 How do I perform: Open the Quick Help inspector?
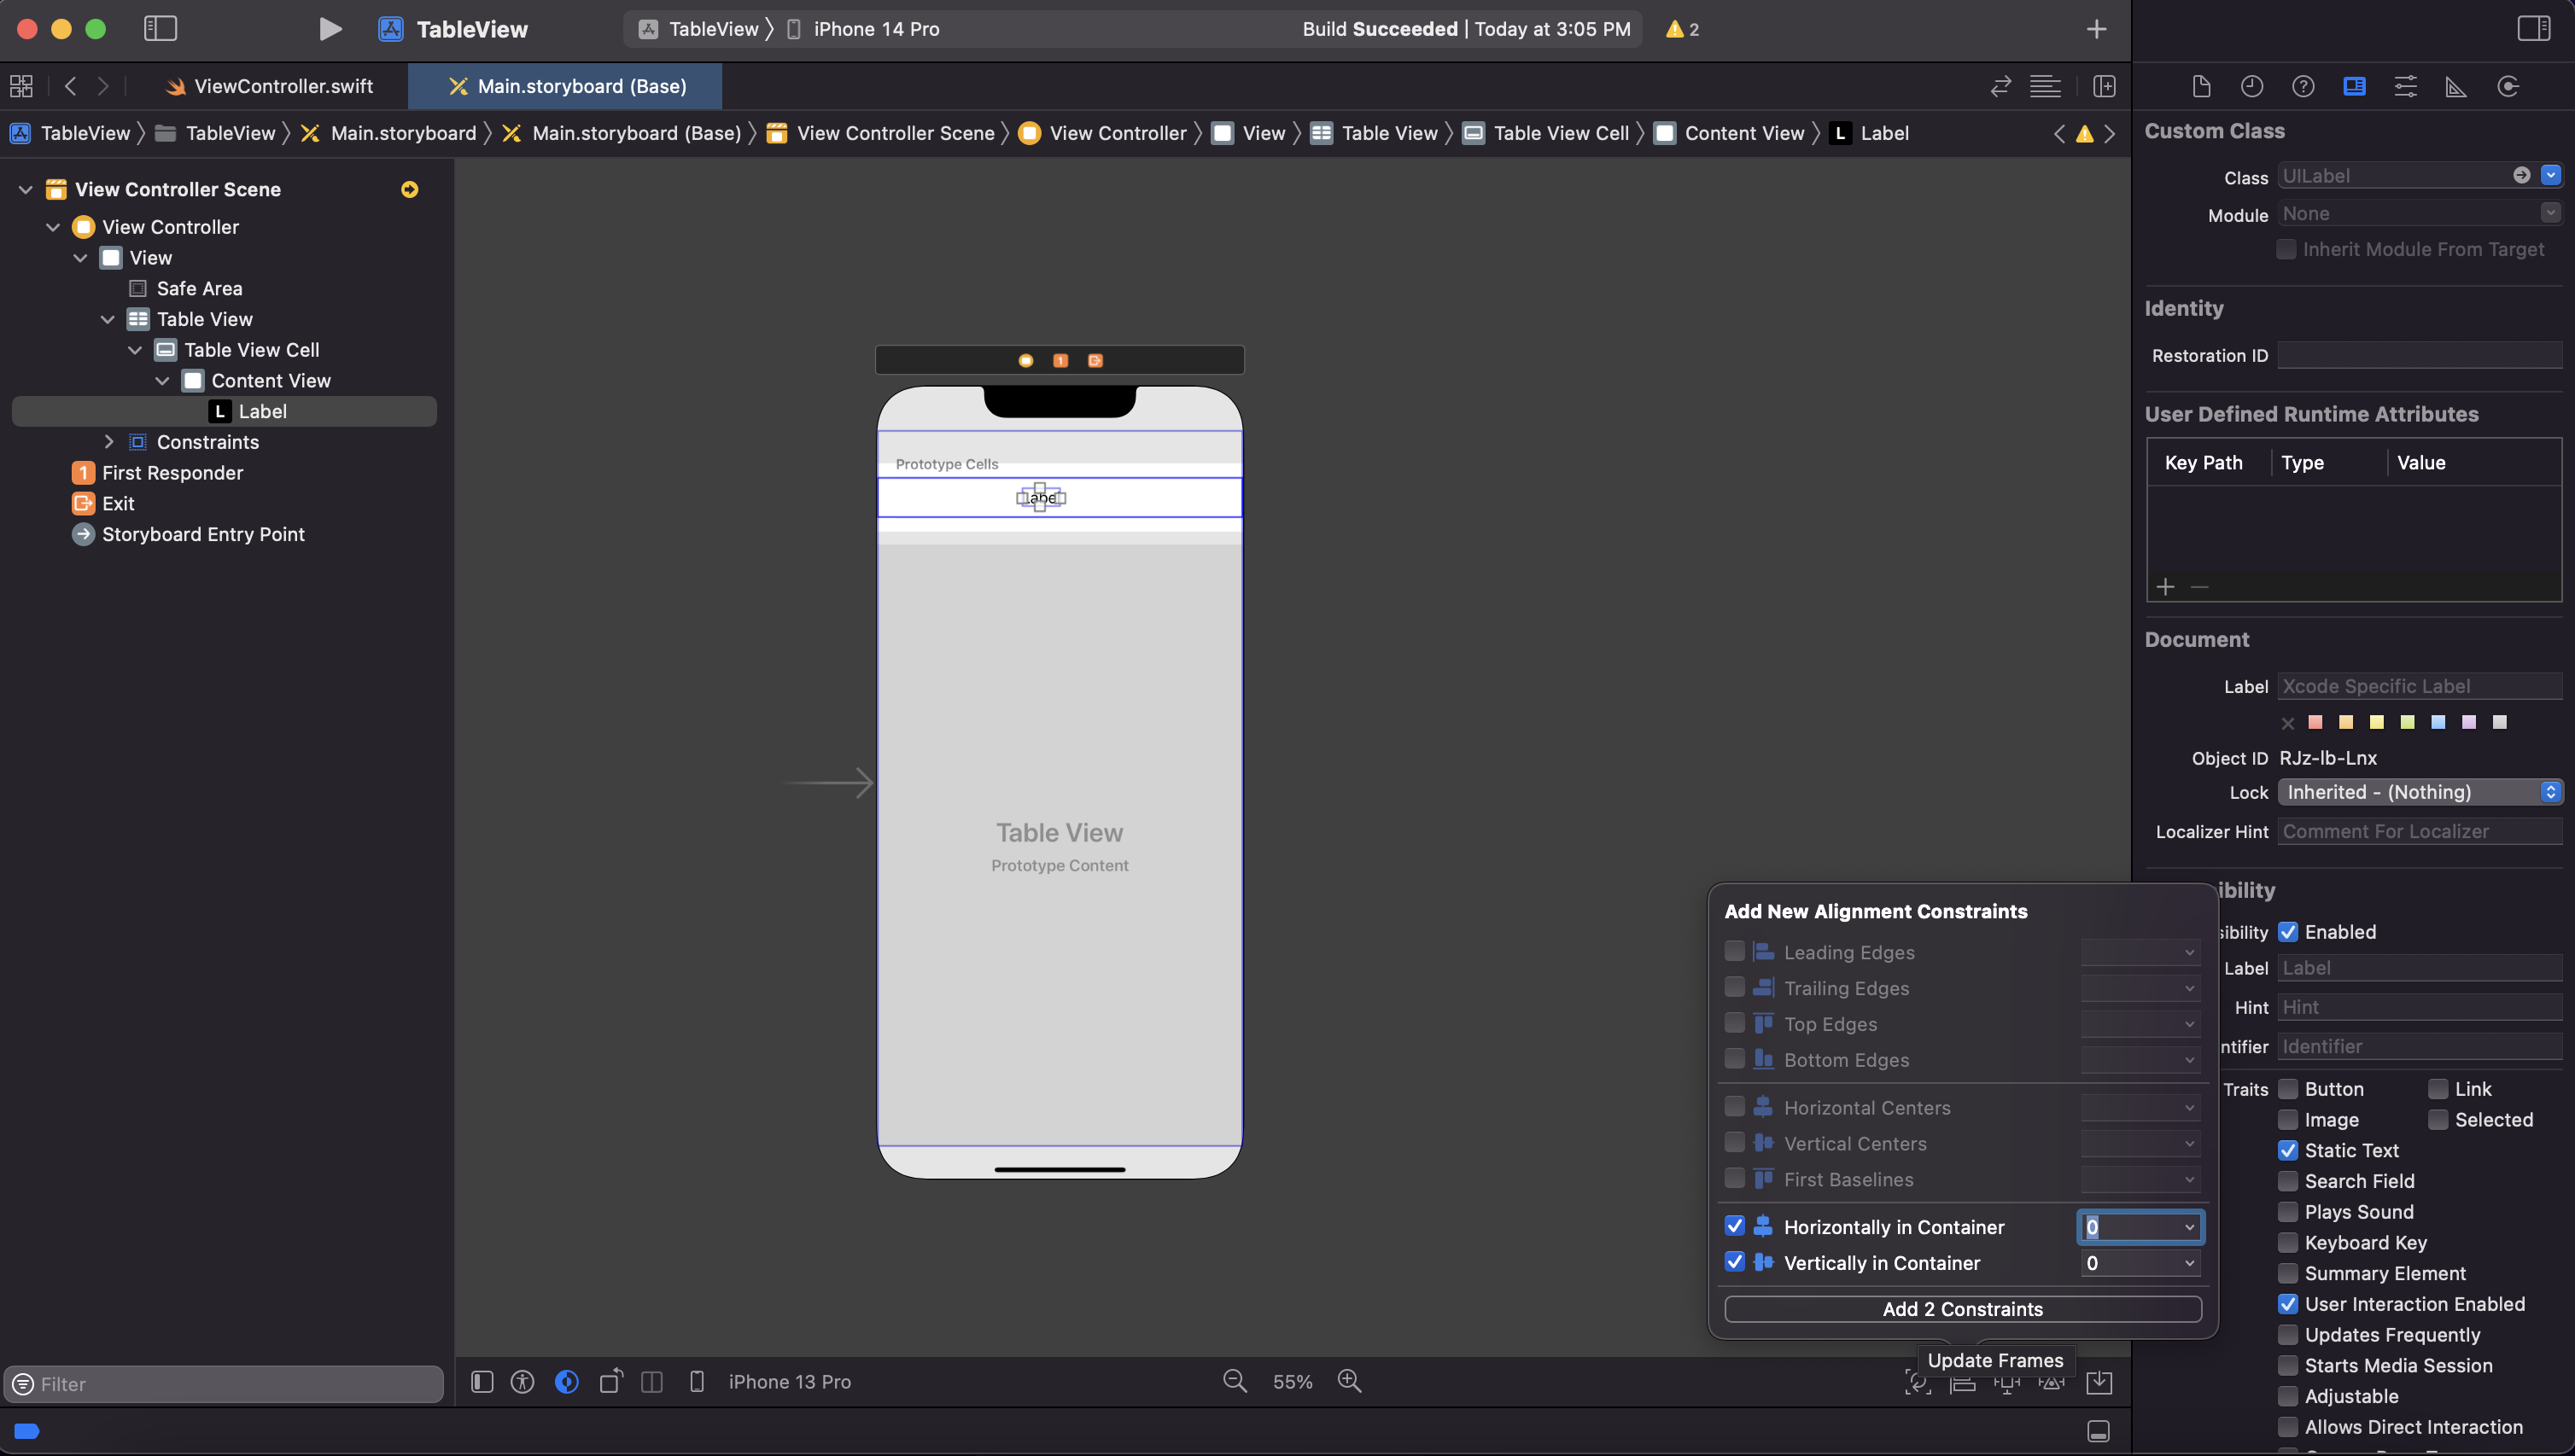coord(2303,86)
